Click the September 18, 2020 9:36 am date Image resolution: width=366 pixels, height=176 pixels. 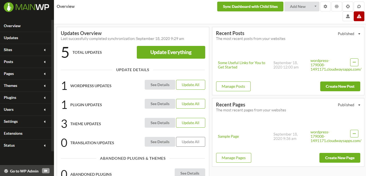coord(286,136)
